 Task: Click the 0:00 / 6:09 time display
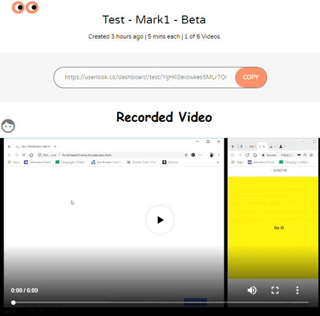24,290
